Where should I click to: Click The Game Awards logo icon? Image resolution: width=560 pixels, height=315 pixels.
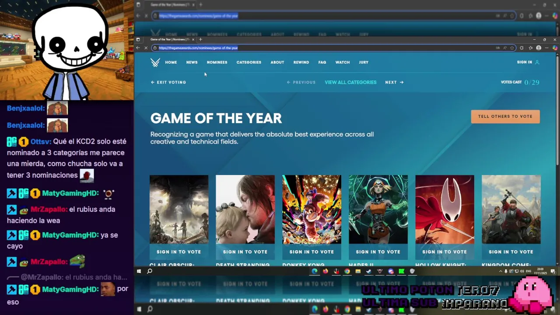click(x=155, y=62)
